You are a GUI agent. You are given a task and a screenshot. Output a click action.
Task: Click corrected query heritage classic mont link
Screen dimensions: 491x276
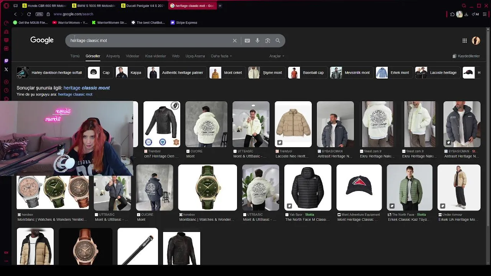[x=87, y=88]
